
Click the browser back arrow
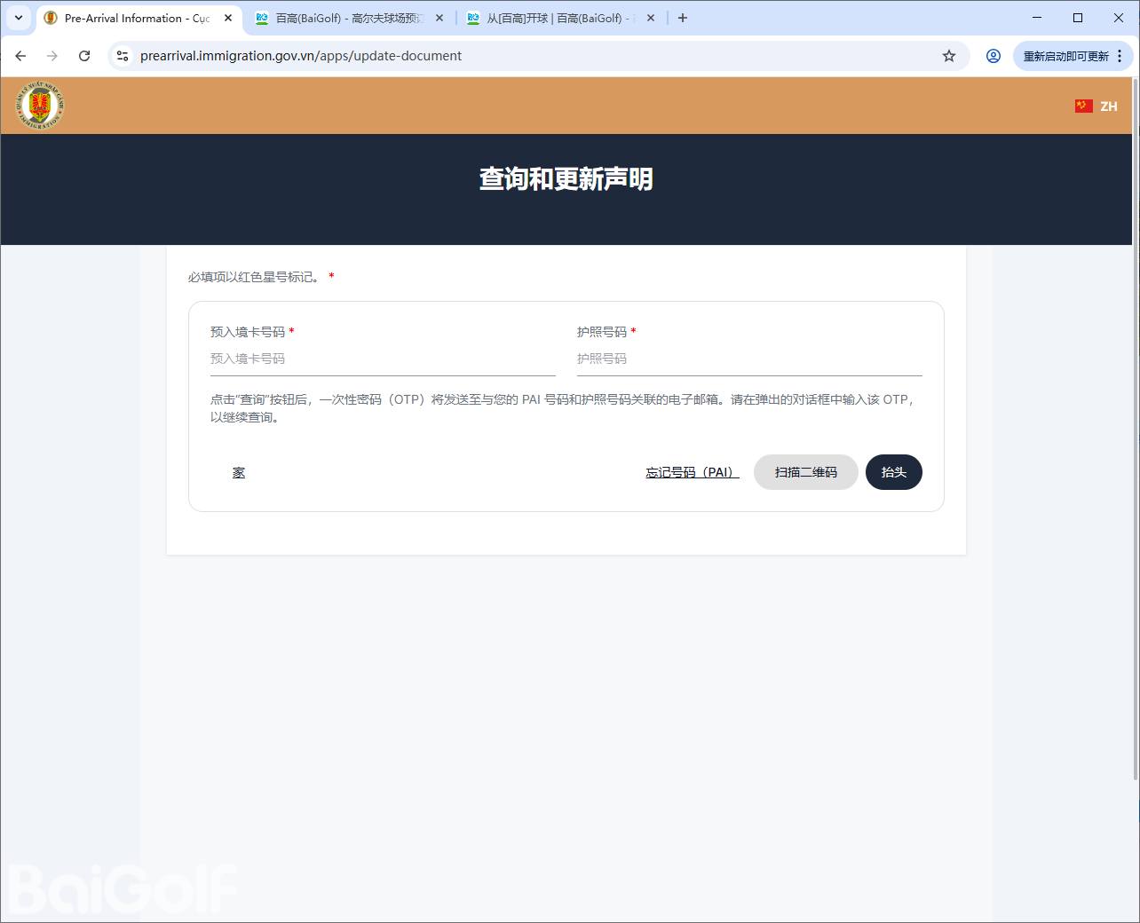tap(20, 56)
